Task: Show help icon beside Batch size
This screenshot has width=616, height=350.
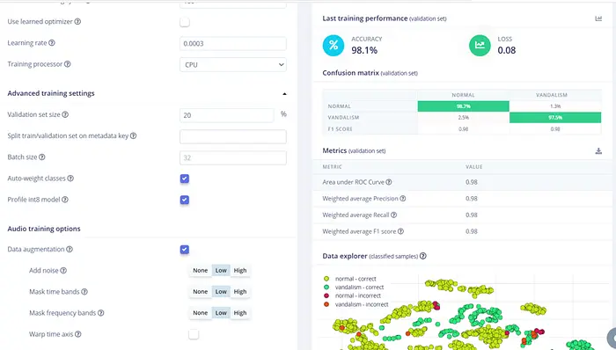Action: [42, 157]
